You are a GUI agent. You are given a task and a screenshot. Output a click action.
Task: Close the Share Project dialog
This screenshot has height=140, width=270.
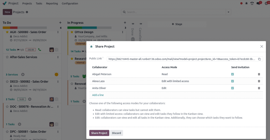pos(262,46)
